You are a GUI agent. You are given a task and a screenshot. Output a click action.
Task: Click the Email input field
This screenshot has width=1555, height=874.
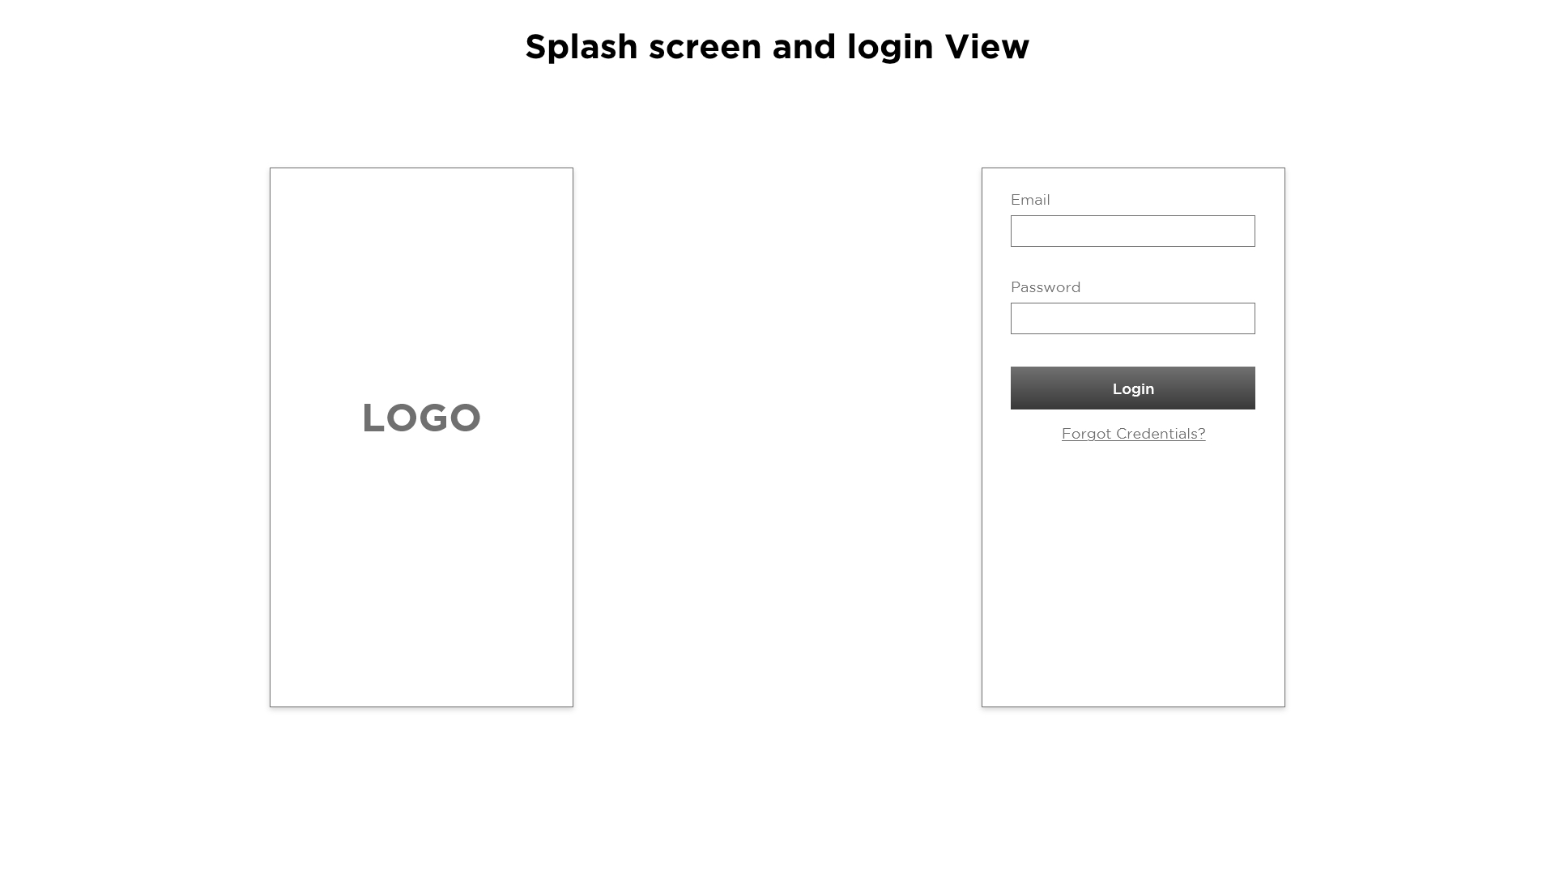coord(1133,231)
